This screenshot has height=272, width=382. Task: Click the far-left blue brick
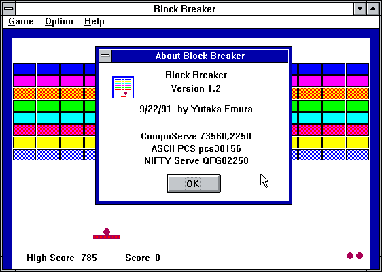(x=24, y=69)
